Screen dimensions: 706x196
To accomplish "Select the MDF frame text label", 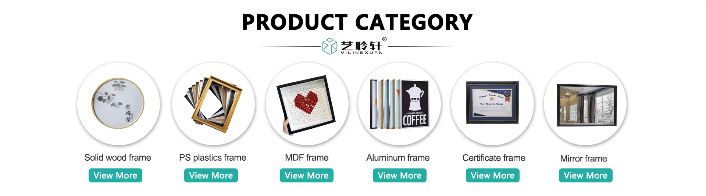I will click(307, 158).
